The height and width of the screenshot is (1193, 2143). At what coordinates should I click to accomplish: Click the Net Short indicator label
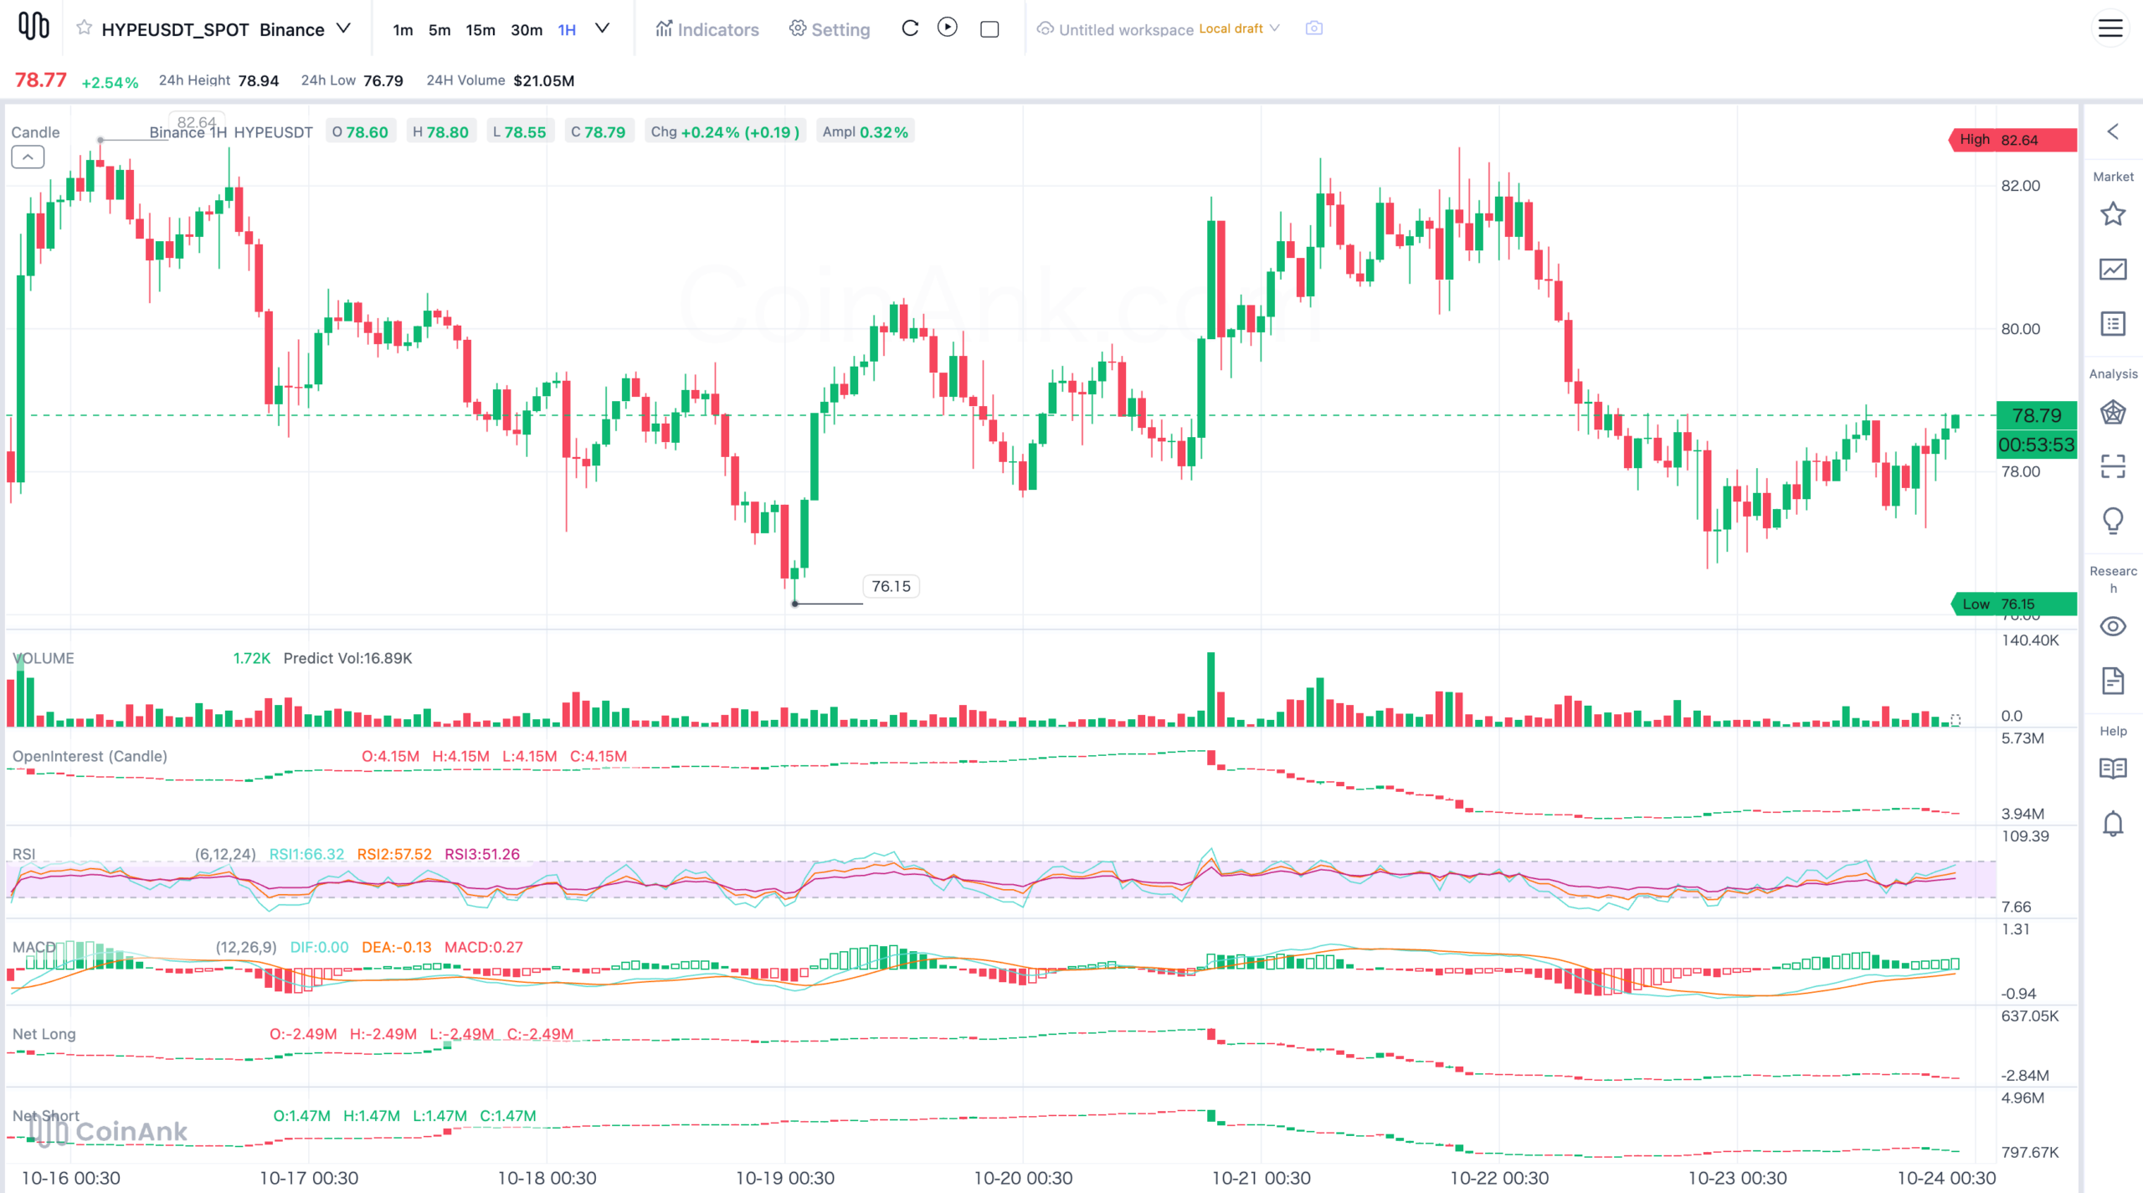(45, 1116)
